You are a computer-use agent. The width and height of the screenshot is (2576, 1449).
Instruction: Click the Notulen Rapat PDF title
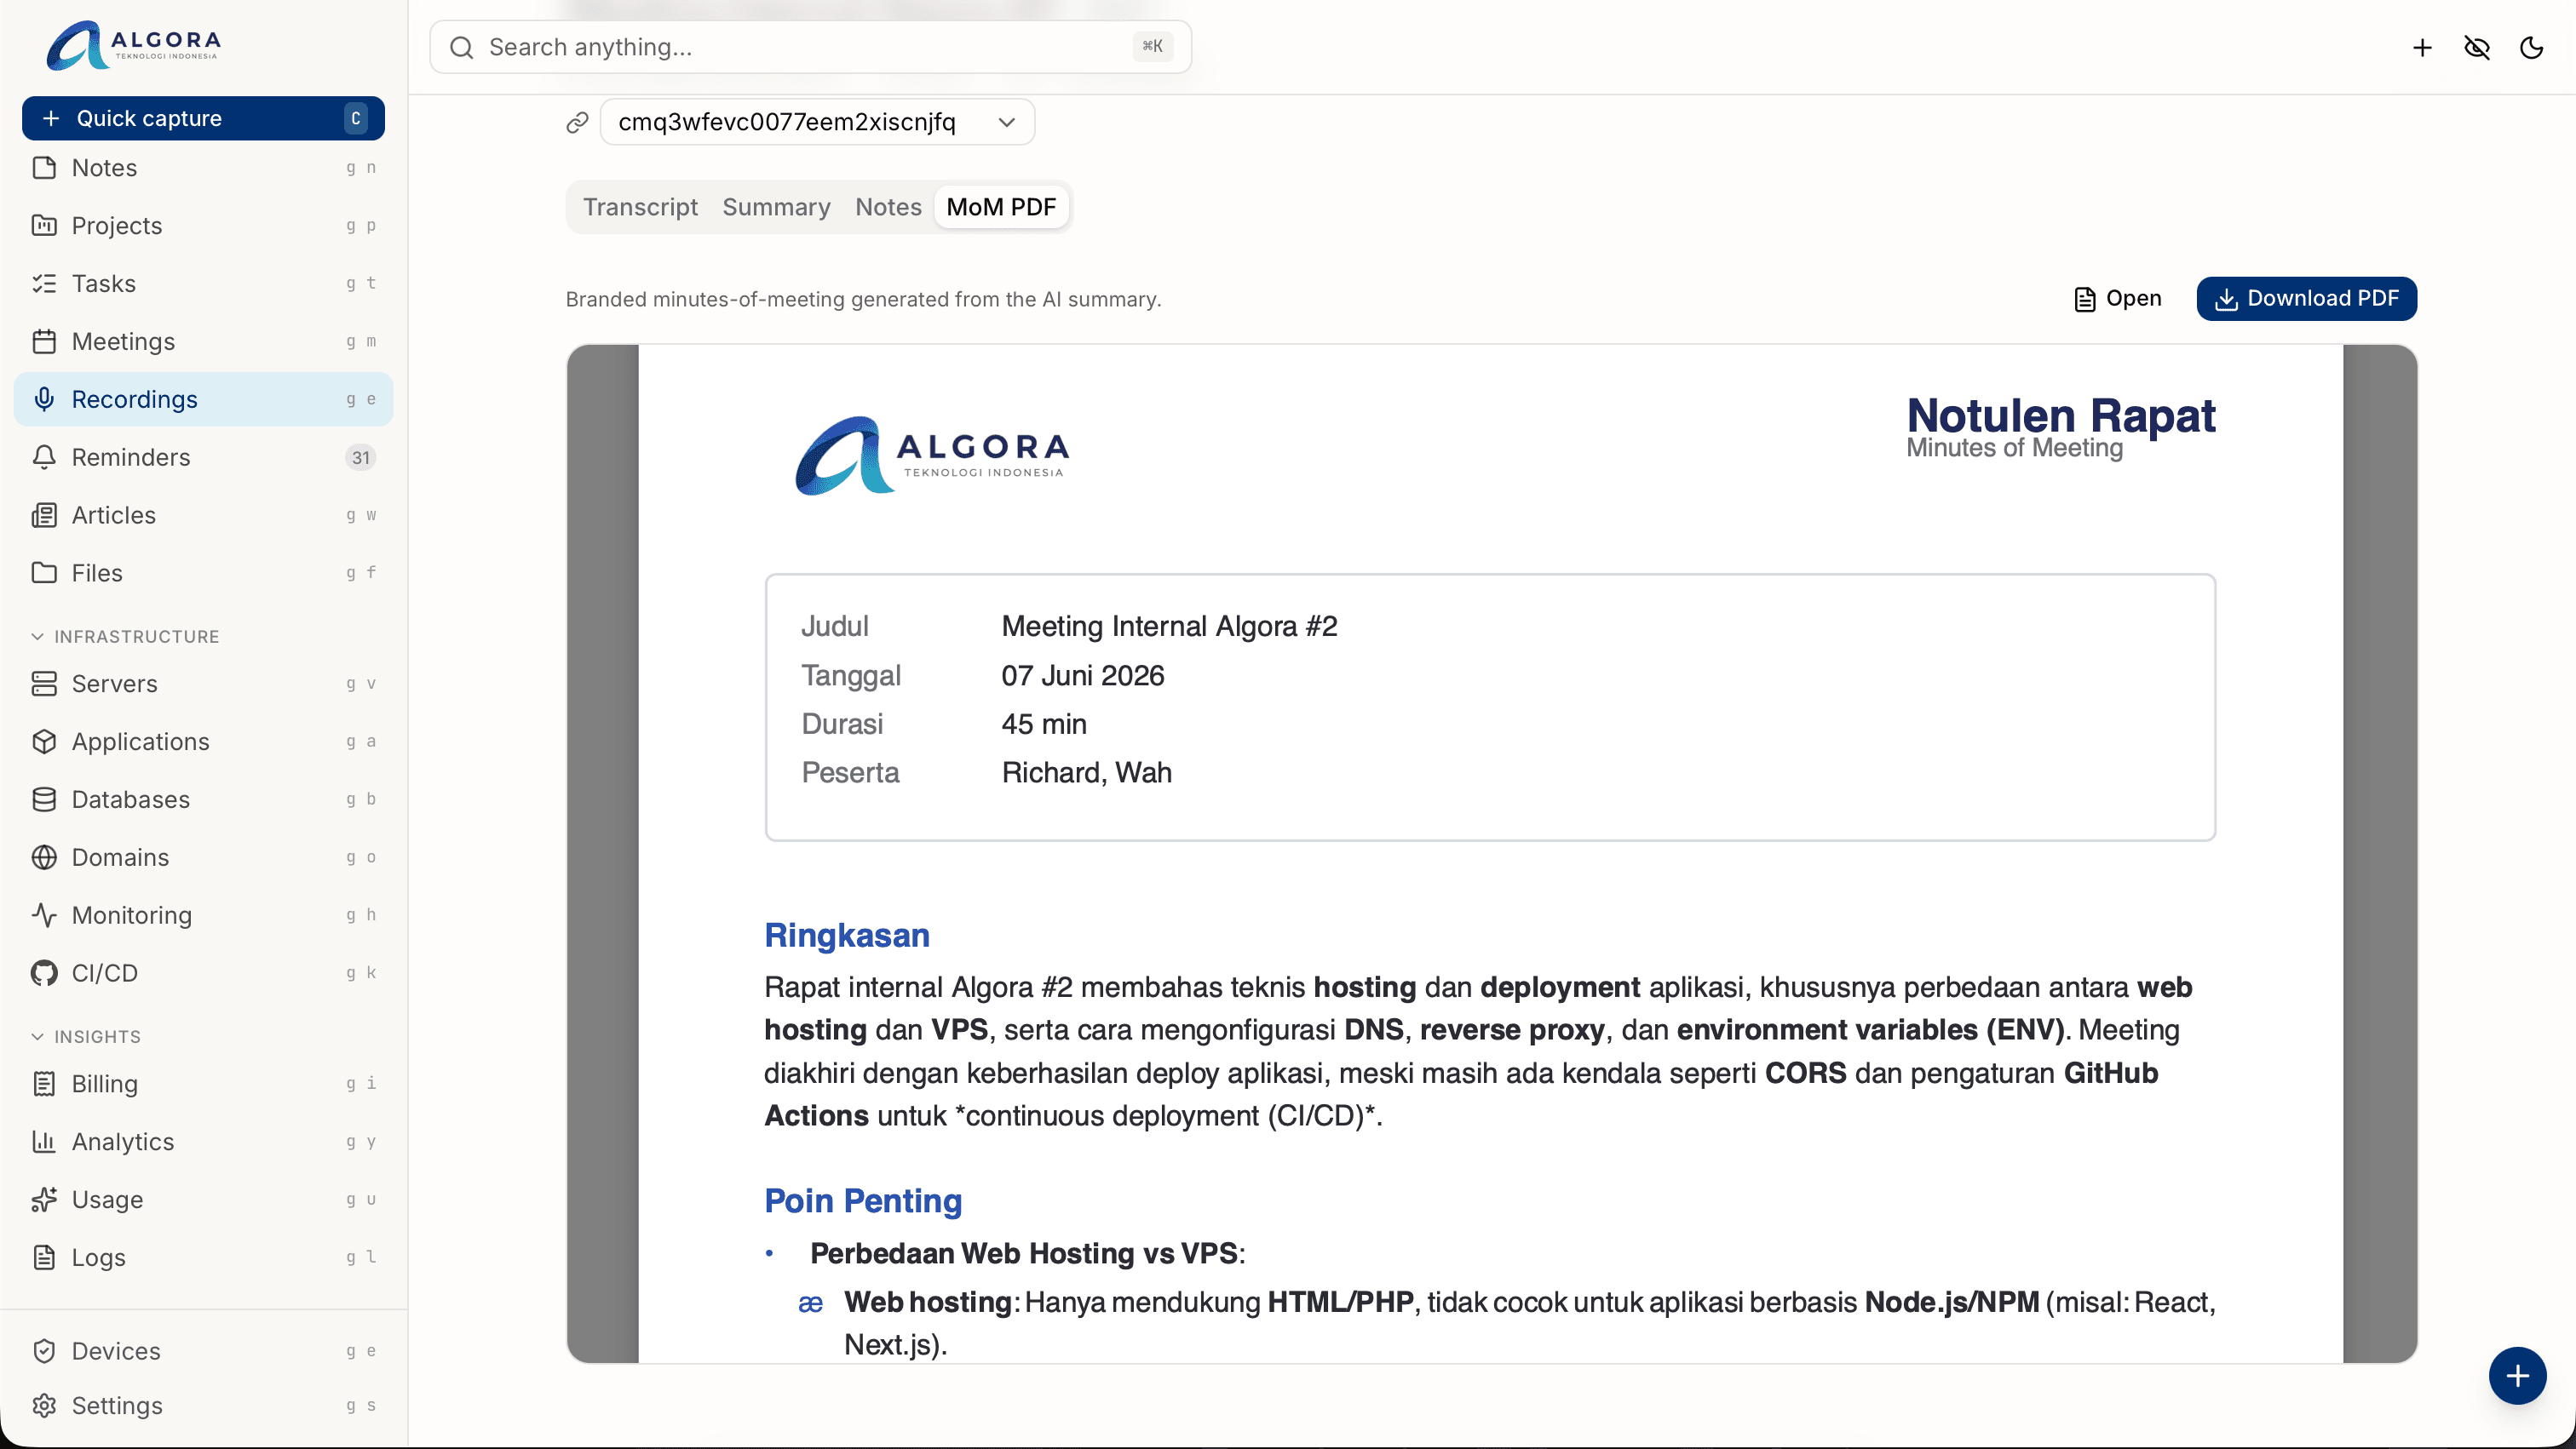pyautogui.click(x=2061, y=415)
